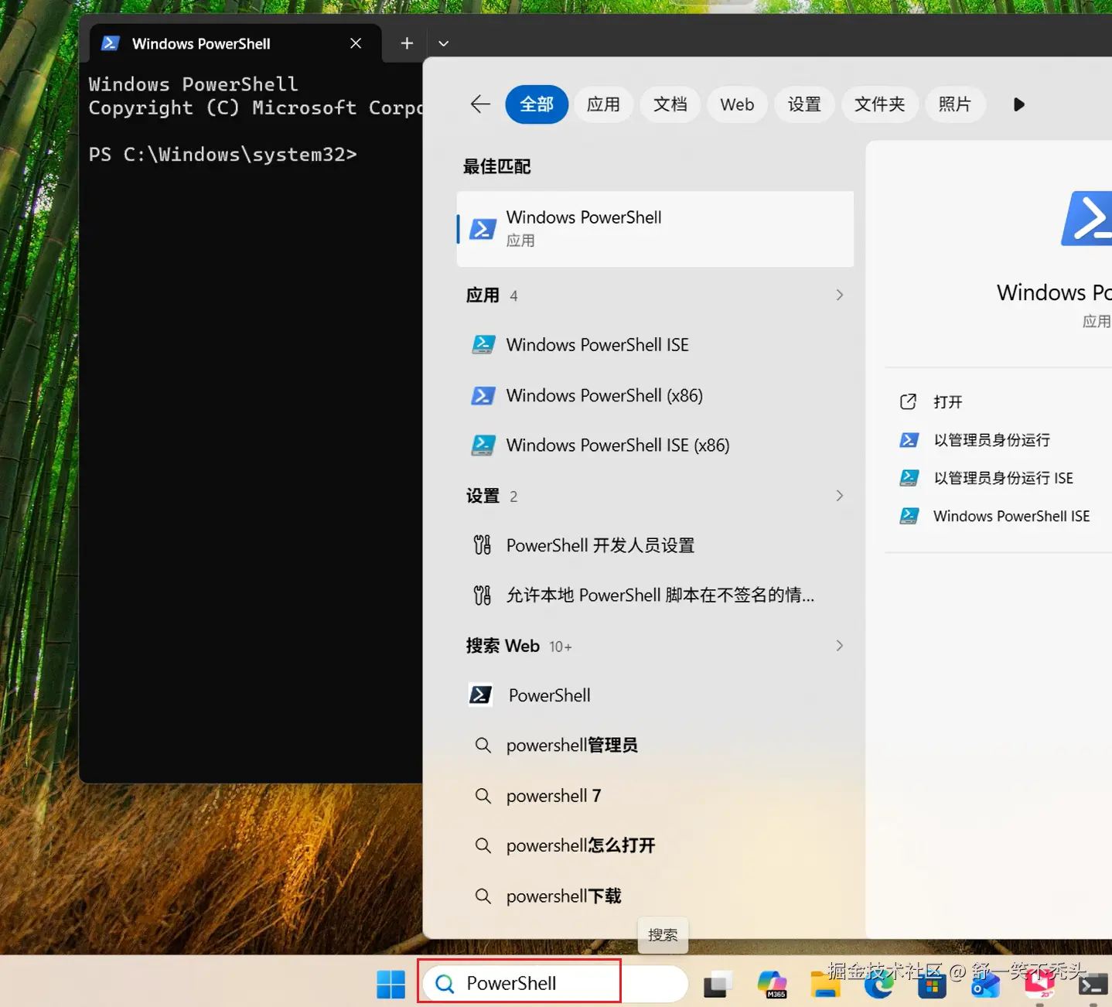Search the web for powershell 7
Viewport: 1112px width, 1007px height.
(x=655, y=796)
